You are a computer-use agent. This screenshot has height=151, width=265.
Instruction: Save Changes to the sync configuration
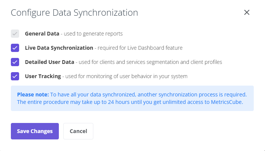(x=35, y=131)
